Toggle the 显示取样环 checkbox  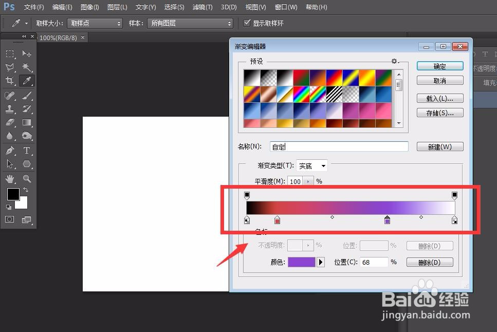(x=247, y=23)
